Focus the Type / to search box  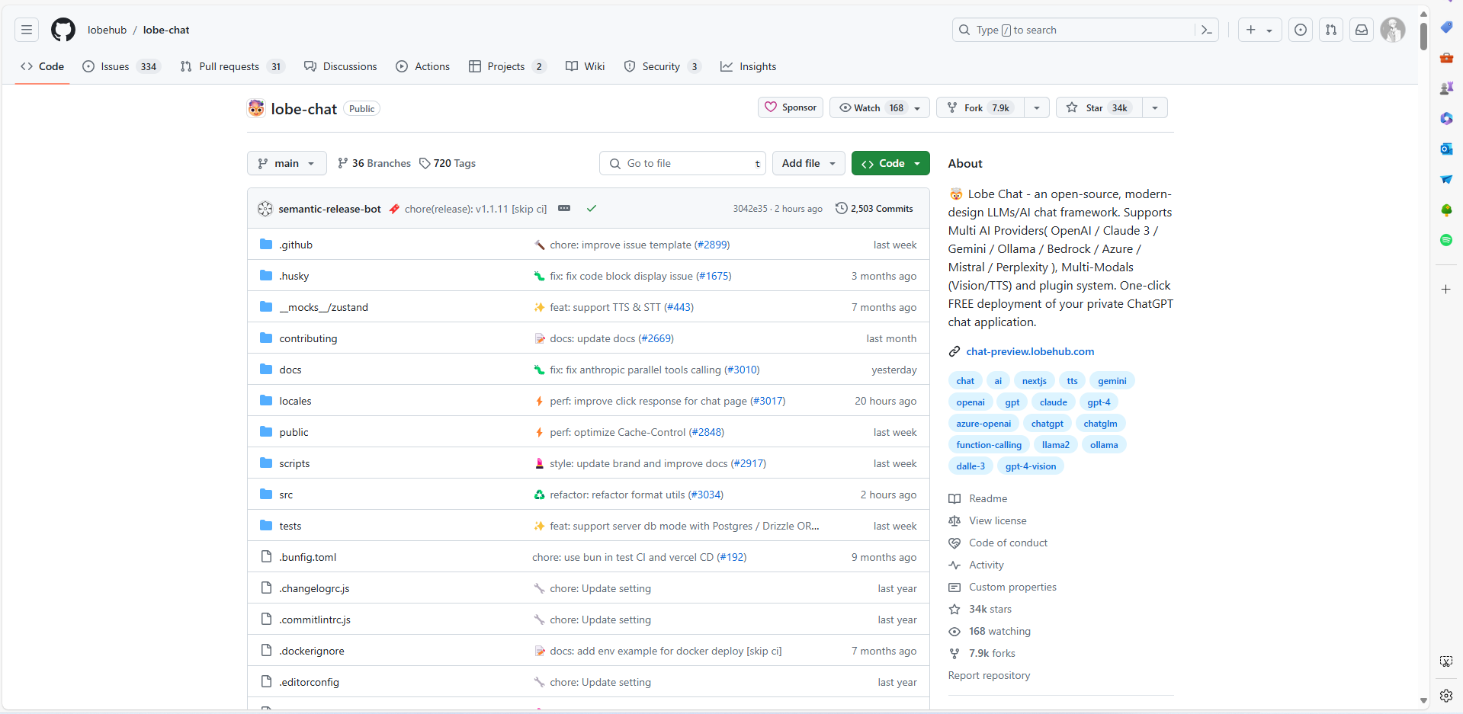(x=1073, y=30)
